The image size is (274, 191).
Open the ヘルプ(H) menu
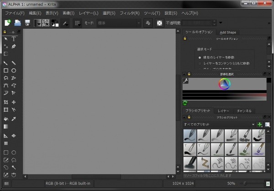[190, 13]
